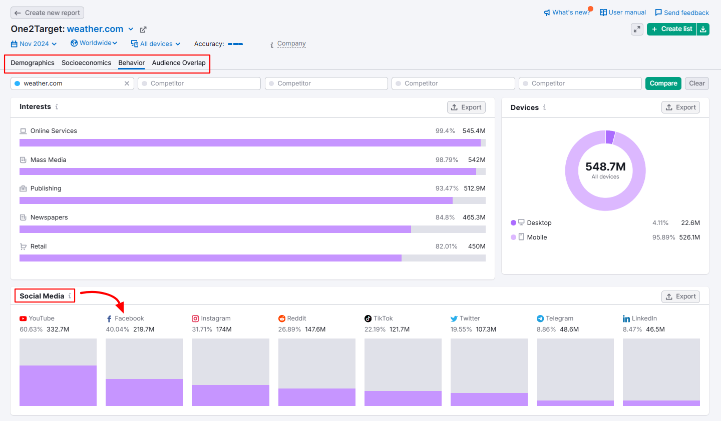
Task: Export the Devices widget
Action: [680, 107]
